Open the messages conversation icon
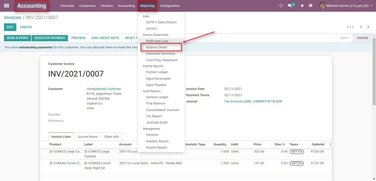Image resolution: width=376 pixels, height=181 pixels. [x=290, y=5]
